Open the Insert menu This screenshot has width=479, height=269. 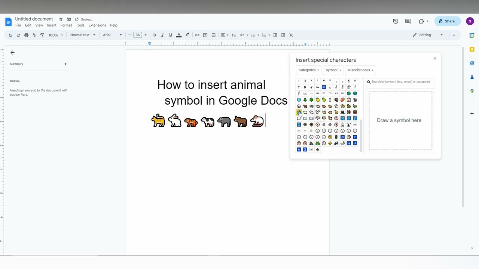[52, 25]
